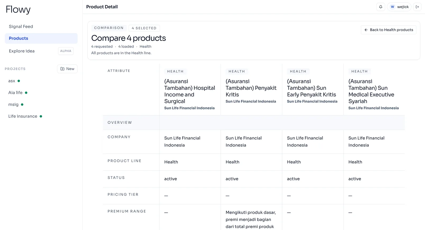425x230 pixels.
Task: Open Sun Medical Executive Syariah product
Action: coord(371,91)
